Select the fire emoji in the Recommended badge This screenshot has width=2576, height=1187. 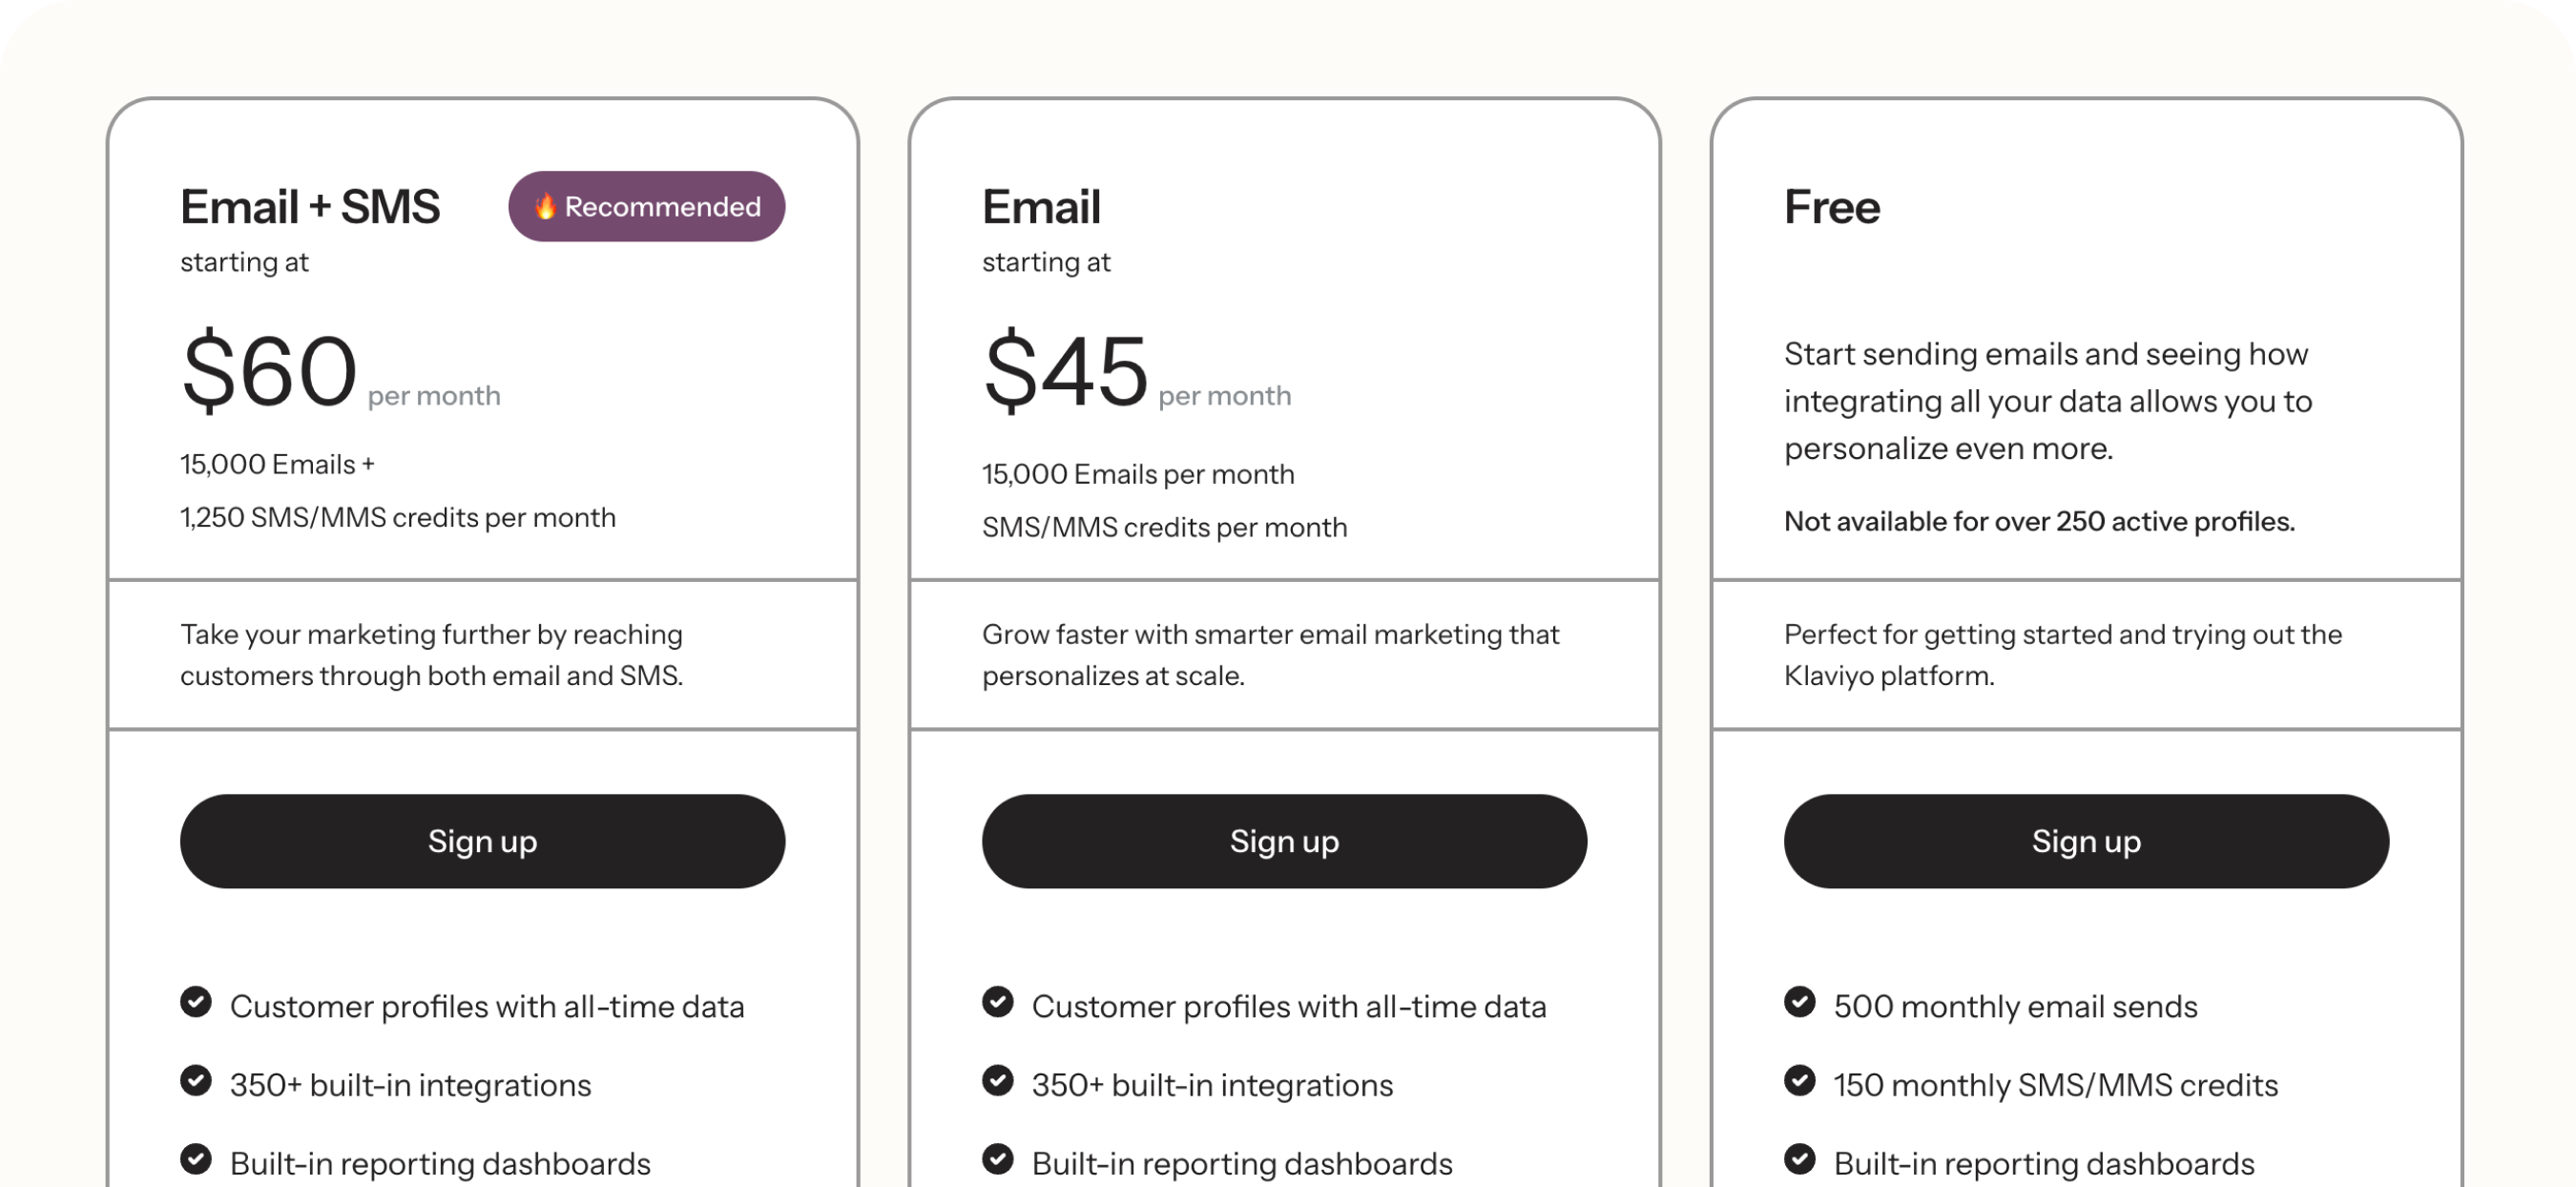[x=545, y=206]
